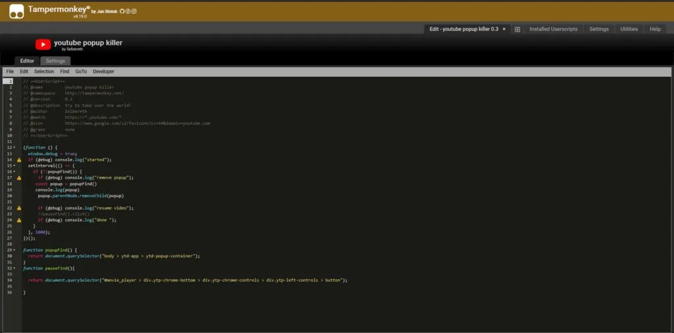Click the new userscript plus icon tab
Screen dimensions: 674x333
(x=517, y=29)
